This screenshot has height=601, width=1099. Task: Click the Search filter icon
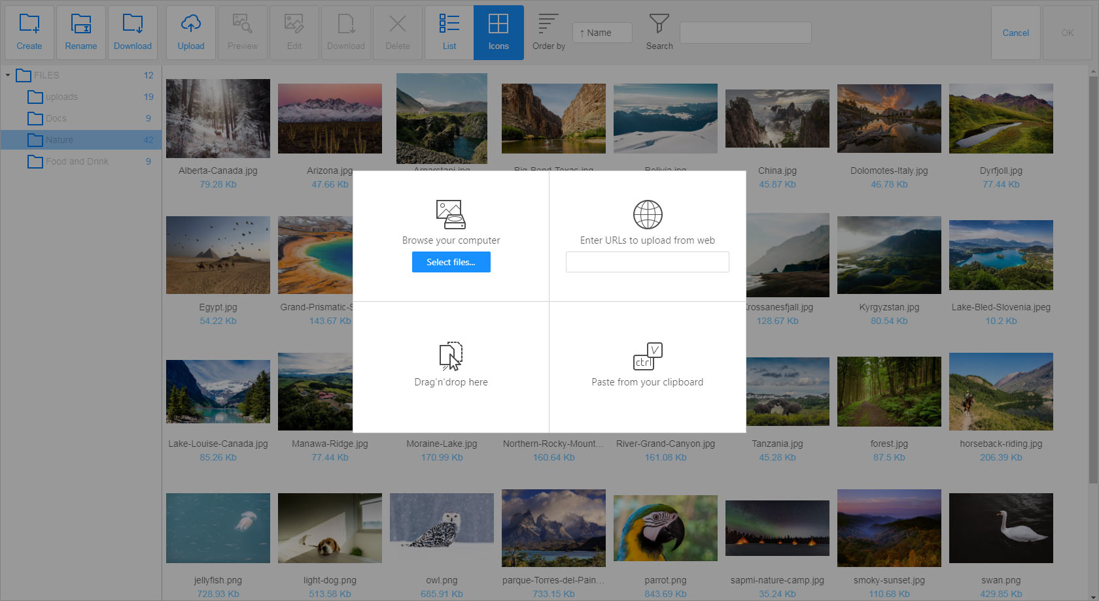pos(659,24)
